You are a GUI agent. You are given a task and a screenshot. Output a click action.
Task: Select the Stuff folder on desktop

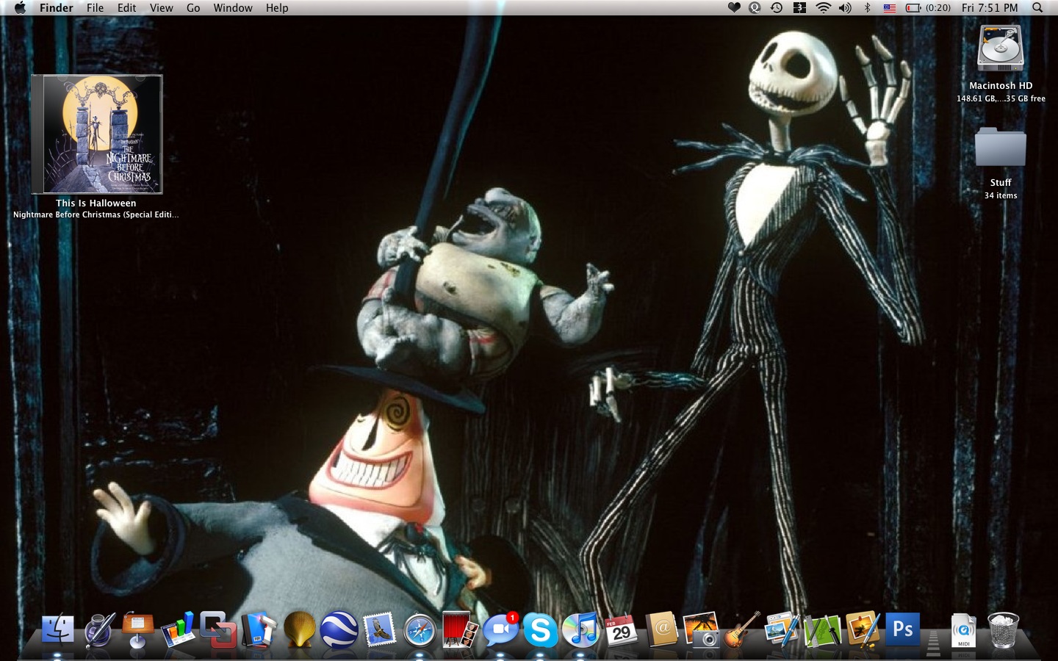tap(1000, 148)
